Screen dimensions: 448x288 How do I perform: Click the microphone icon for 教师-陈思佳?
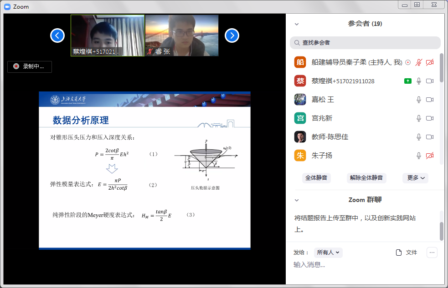coord(419,137)
